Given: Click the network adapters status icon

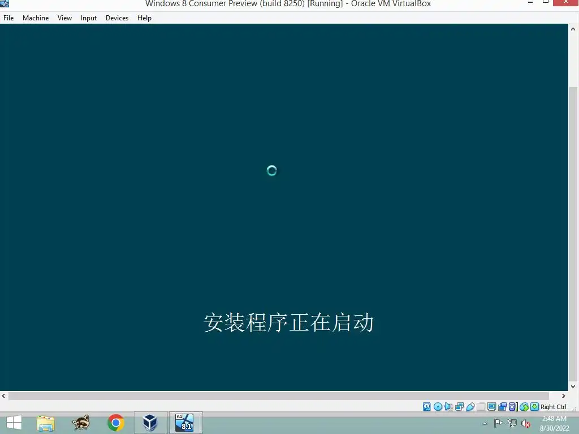Looking at the screenshot, I should click(459, 407).
